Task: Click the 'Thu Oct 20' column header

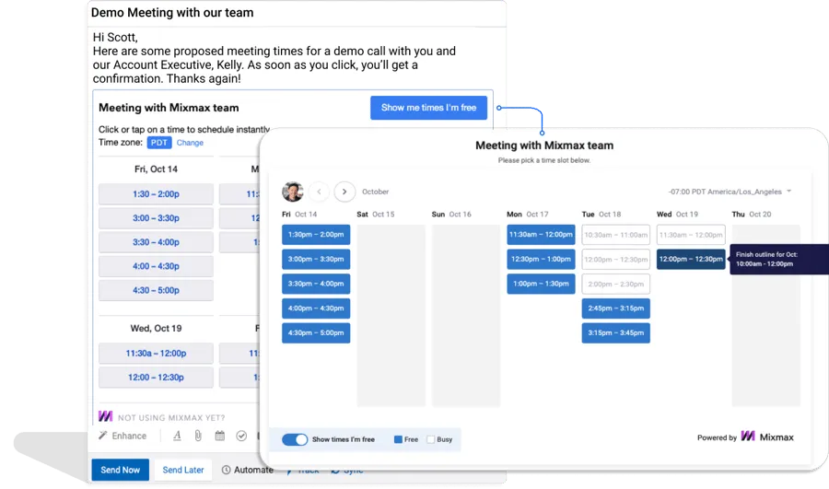Action: point(752,214)
